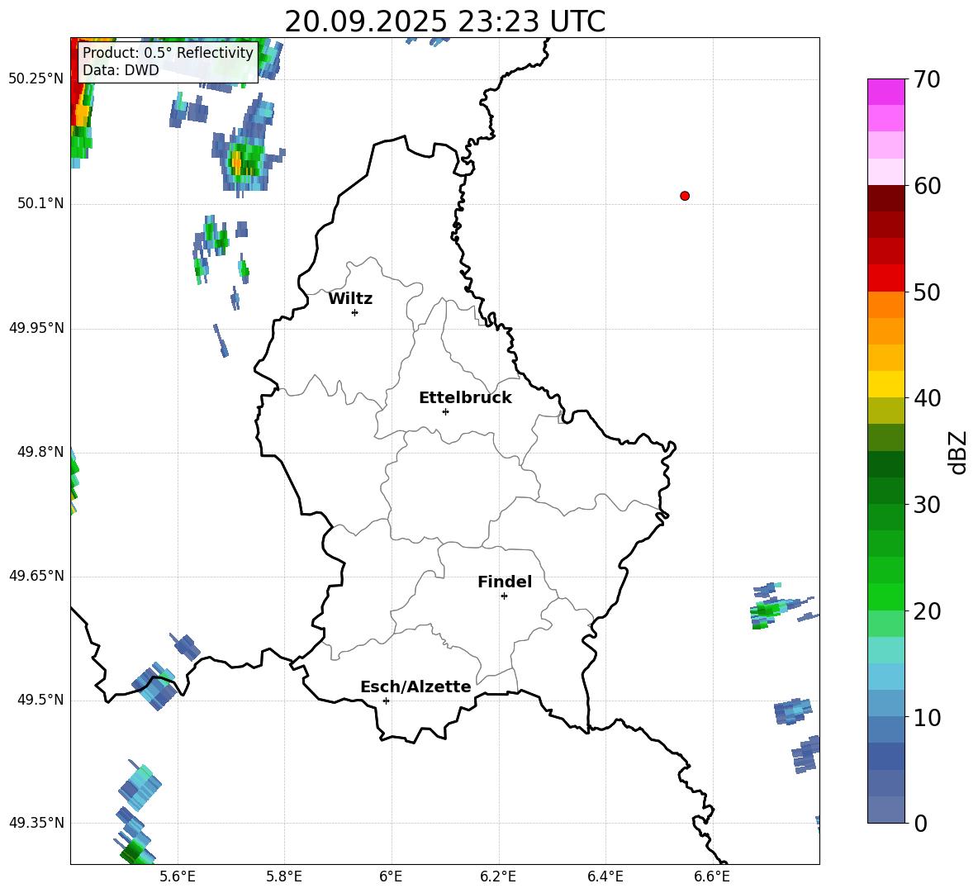Click the 5.8°E longitude label
The height and width of the screenshot is (893, 978).
[284, 876]
